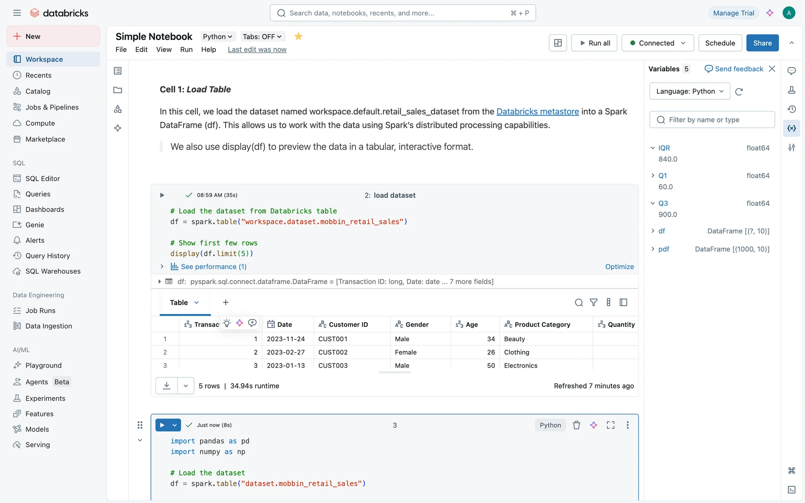Click the Databricks Assistant sparkle icon in top bar
This screenshot has width=805, height=503.
click(x=770, y=13)
